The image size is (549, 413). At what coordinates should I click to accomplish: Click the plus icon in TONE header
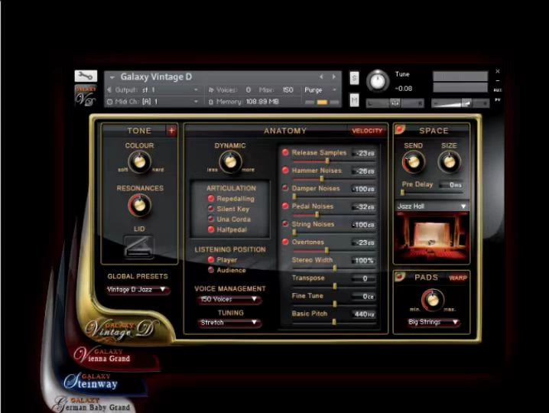tap(171, 131)
